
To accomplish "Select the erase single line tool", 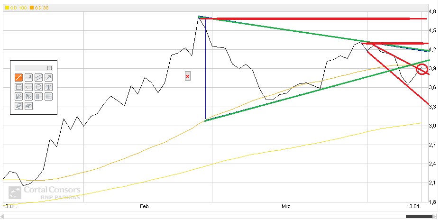I will coord(19,106).
